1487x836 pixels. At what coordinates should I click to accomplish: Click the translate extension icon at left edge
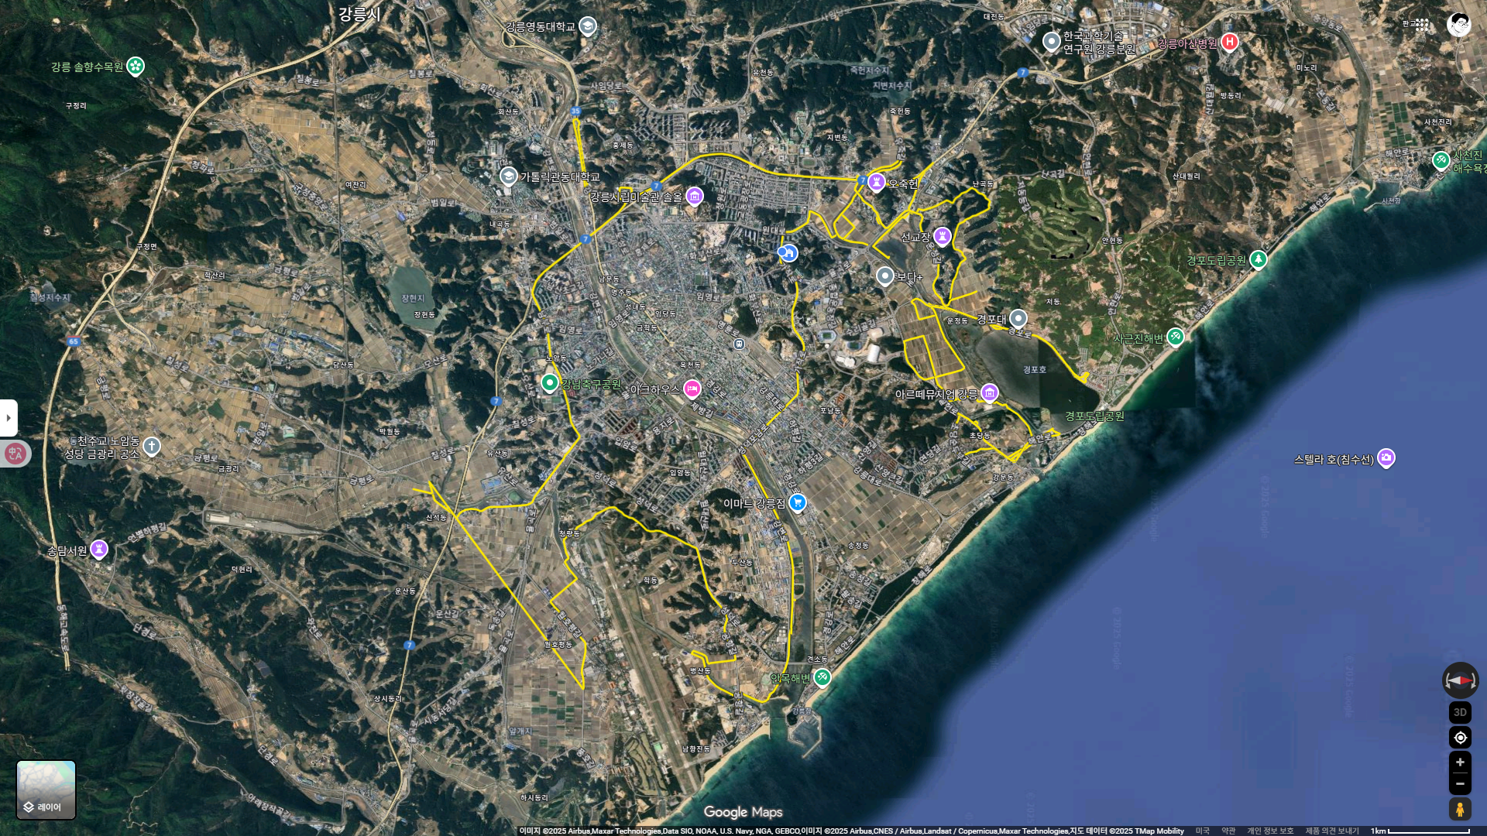[x=15, y=454]
